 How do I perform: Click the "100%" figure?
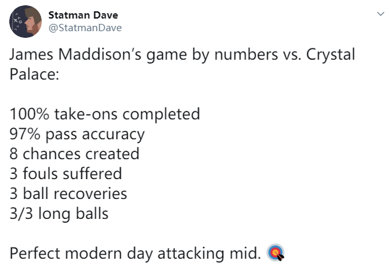[x=29, y=114]
